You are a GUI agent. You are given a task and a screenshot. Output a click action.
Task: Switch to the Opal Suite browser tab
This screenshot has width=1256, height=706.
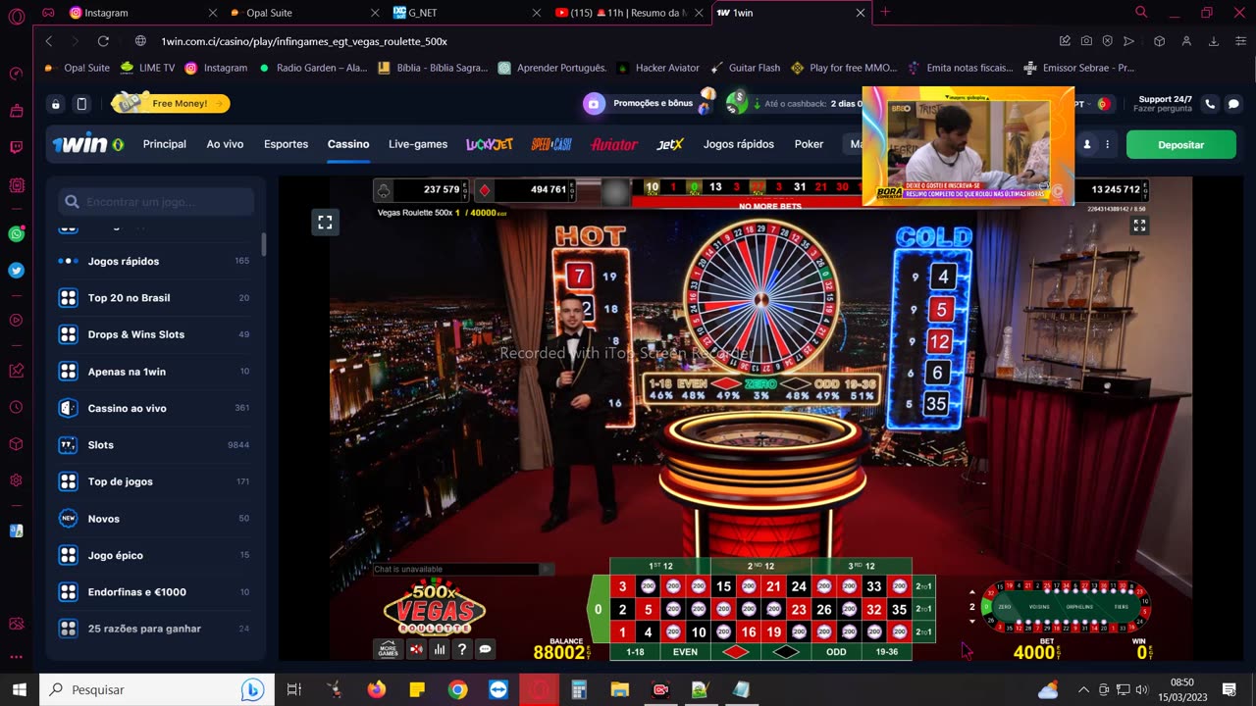[x=304, y=13]
